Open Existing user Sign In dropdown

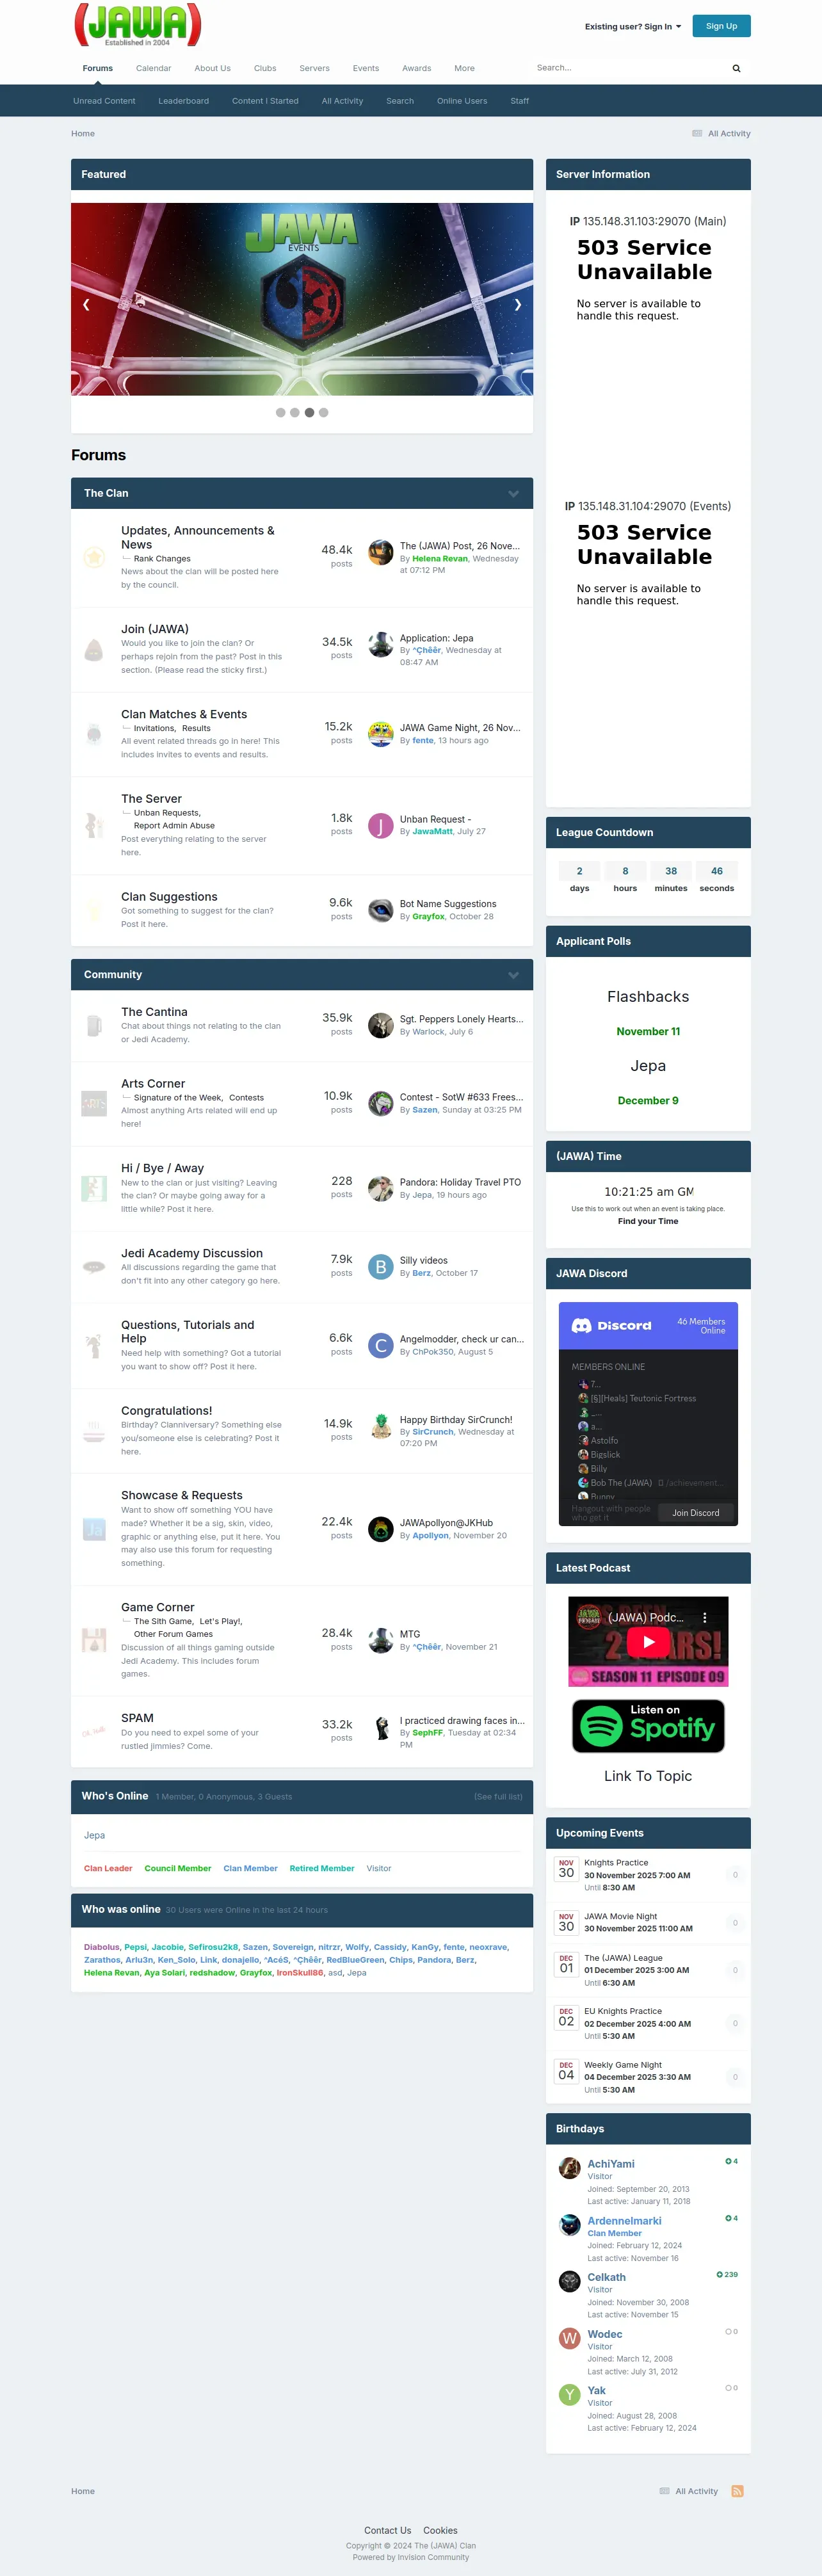[x=632, y=27]
